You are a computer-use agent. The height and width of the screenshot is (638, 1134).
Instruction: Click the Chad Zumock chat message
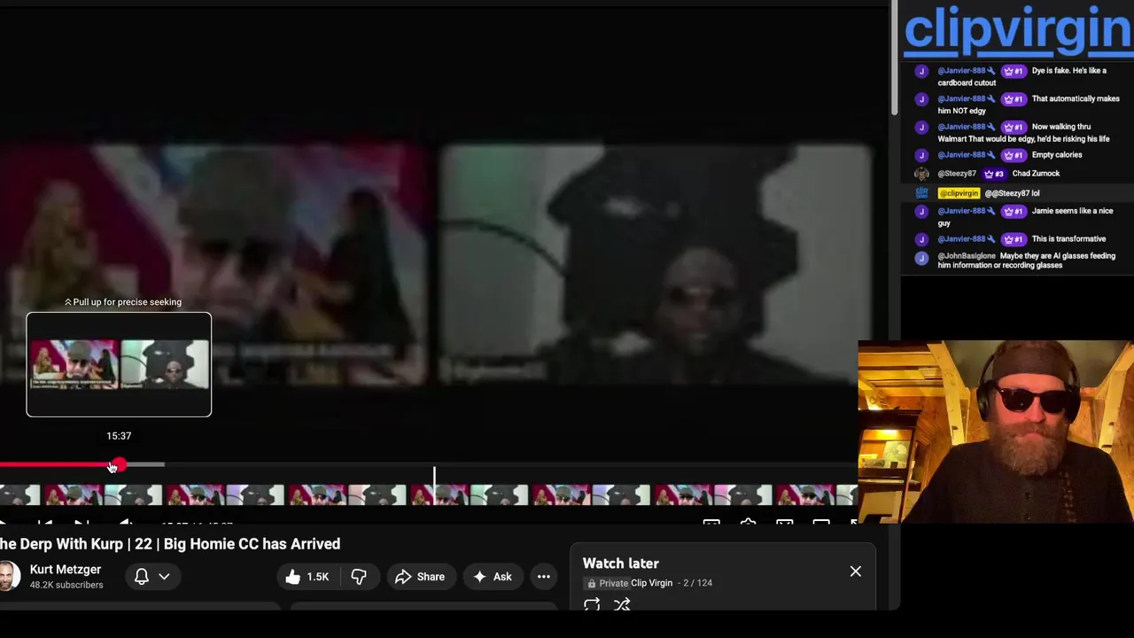(1036, 174)
